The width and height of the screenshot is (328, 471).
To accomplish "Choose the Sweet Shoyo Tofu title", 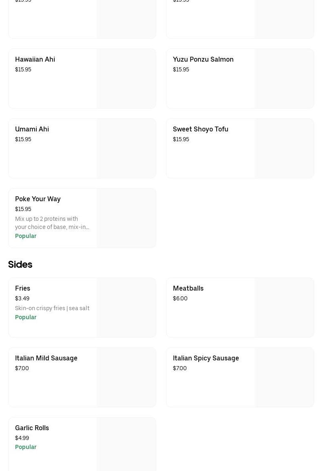I will 200,129.
